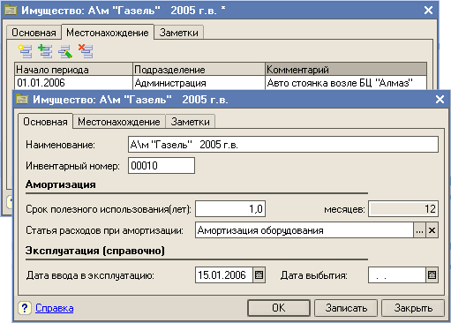
Task: Click the Статья расходов при амортизации field
Action: click(304, 230)
